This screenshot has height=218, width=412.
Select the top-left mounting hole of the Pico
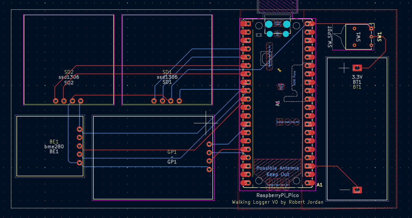coord(259,26)
